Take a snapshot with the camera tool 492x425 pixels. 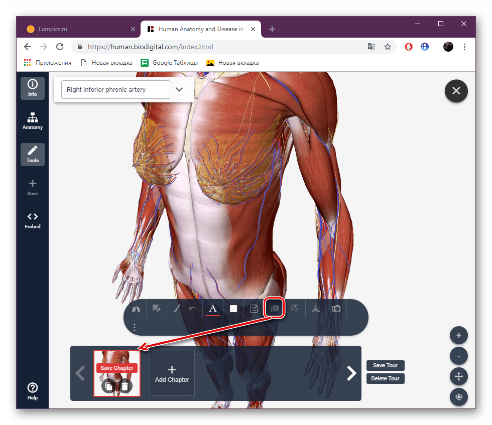(336, 308)
